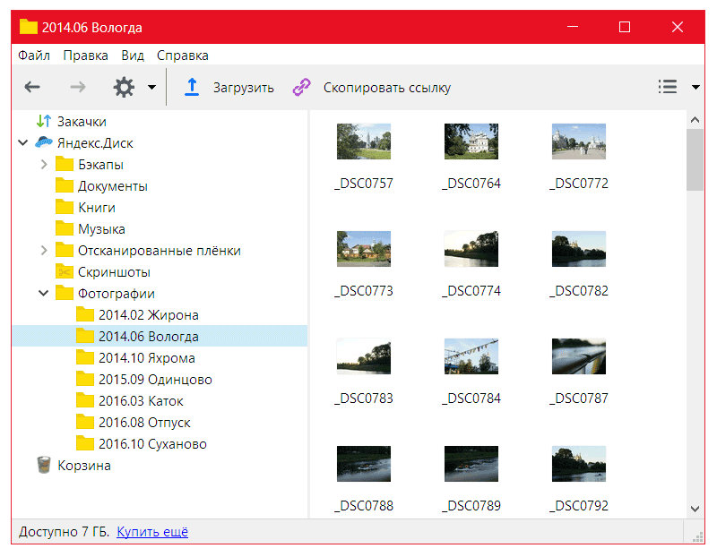Open the Справка menu
Viewport: 717px width, 557px height.
point(183,56)
